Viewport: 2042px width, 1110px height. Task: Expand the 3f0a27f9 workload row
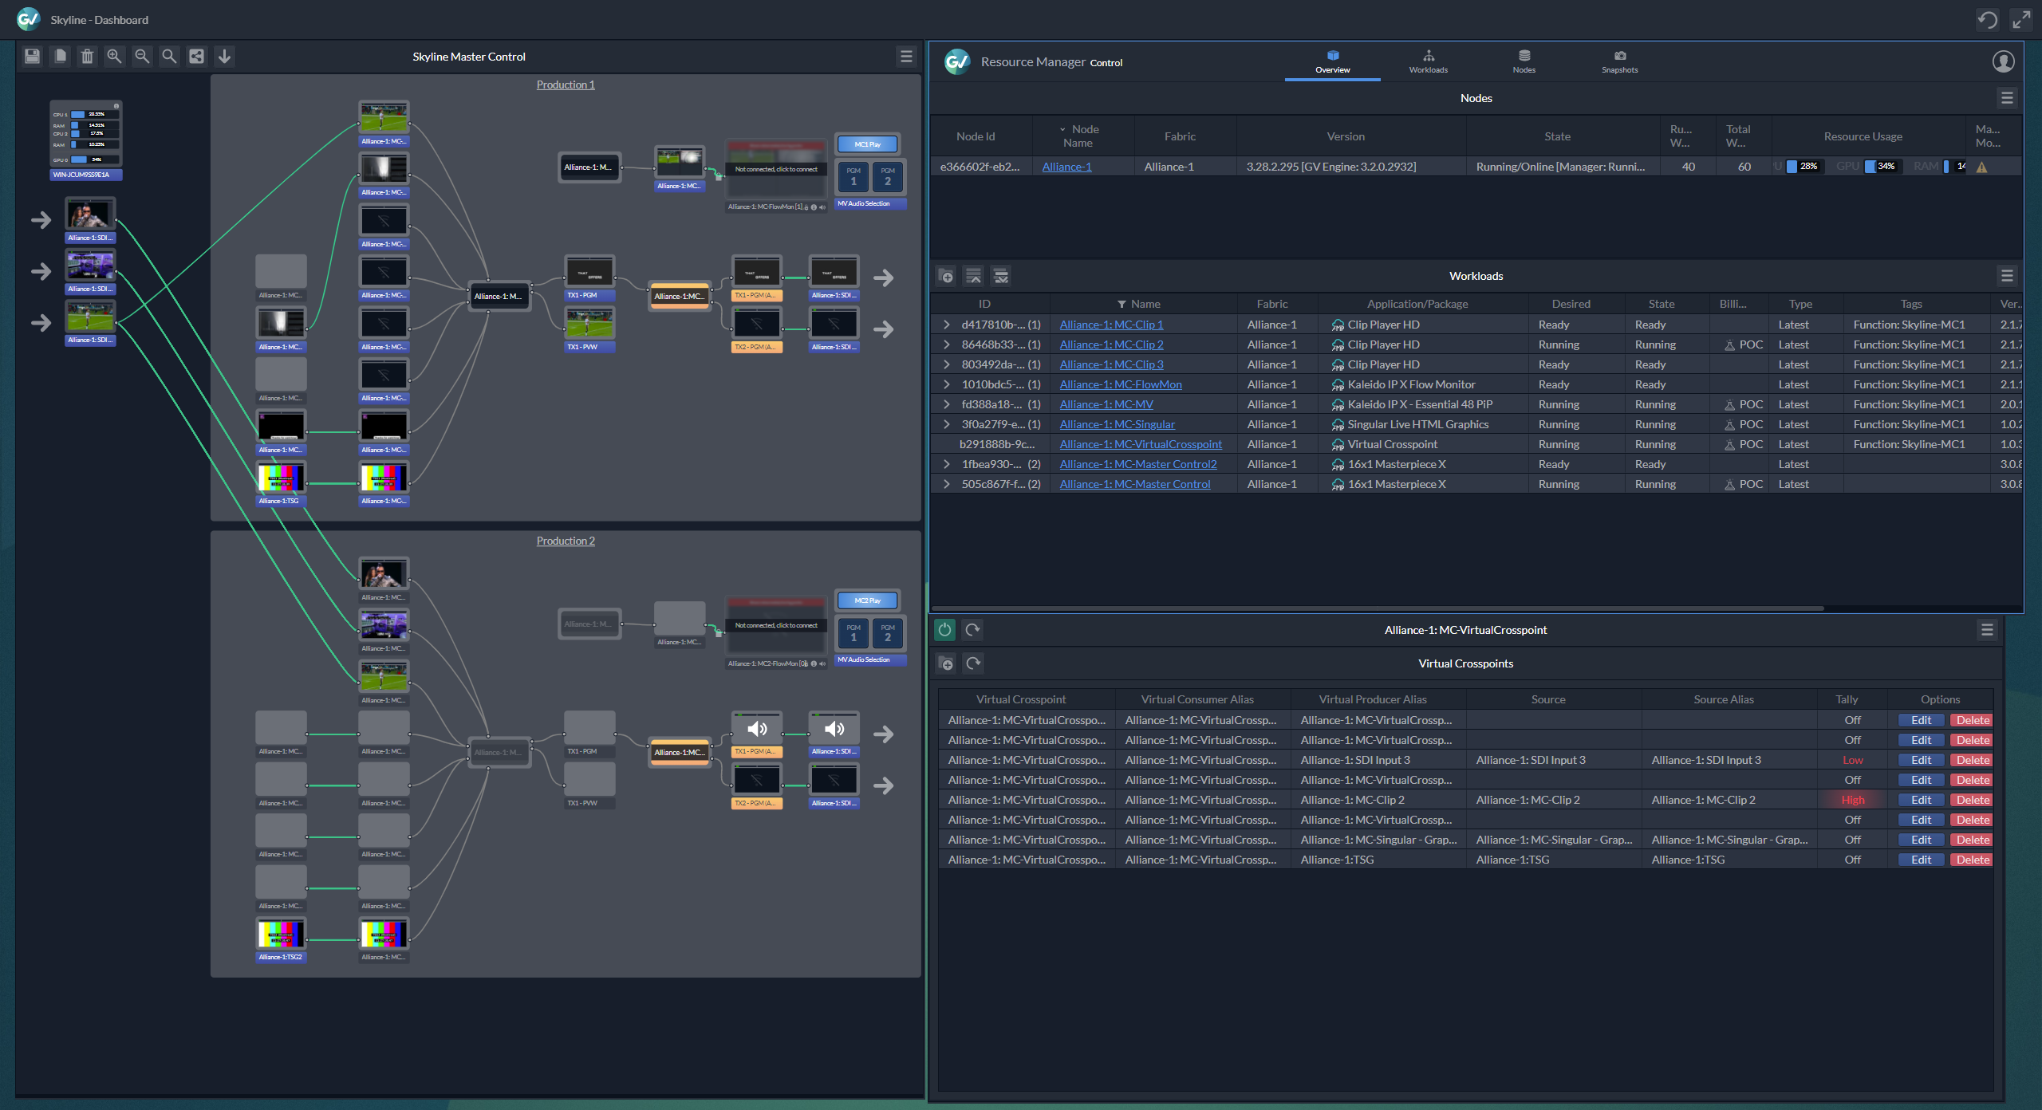click(x=947, y=424)
